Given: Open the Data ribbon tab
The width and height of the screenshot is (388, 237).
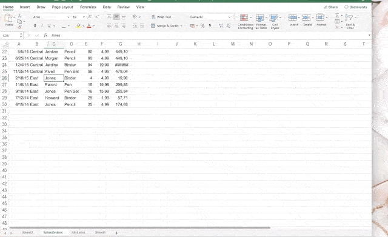Looking at the screenshot, I should coord(107,7).
